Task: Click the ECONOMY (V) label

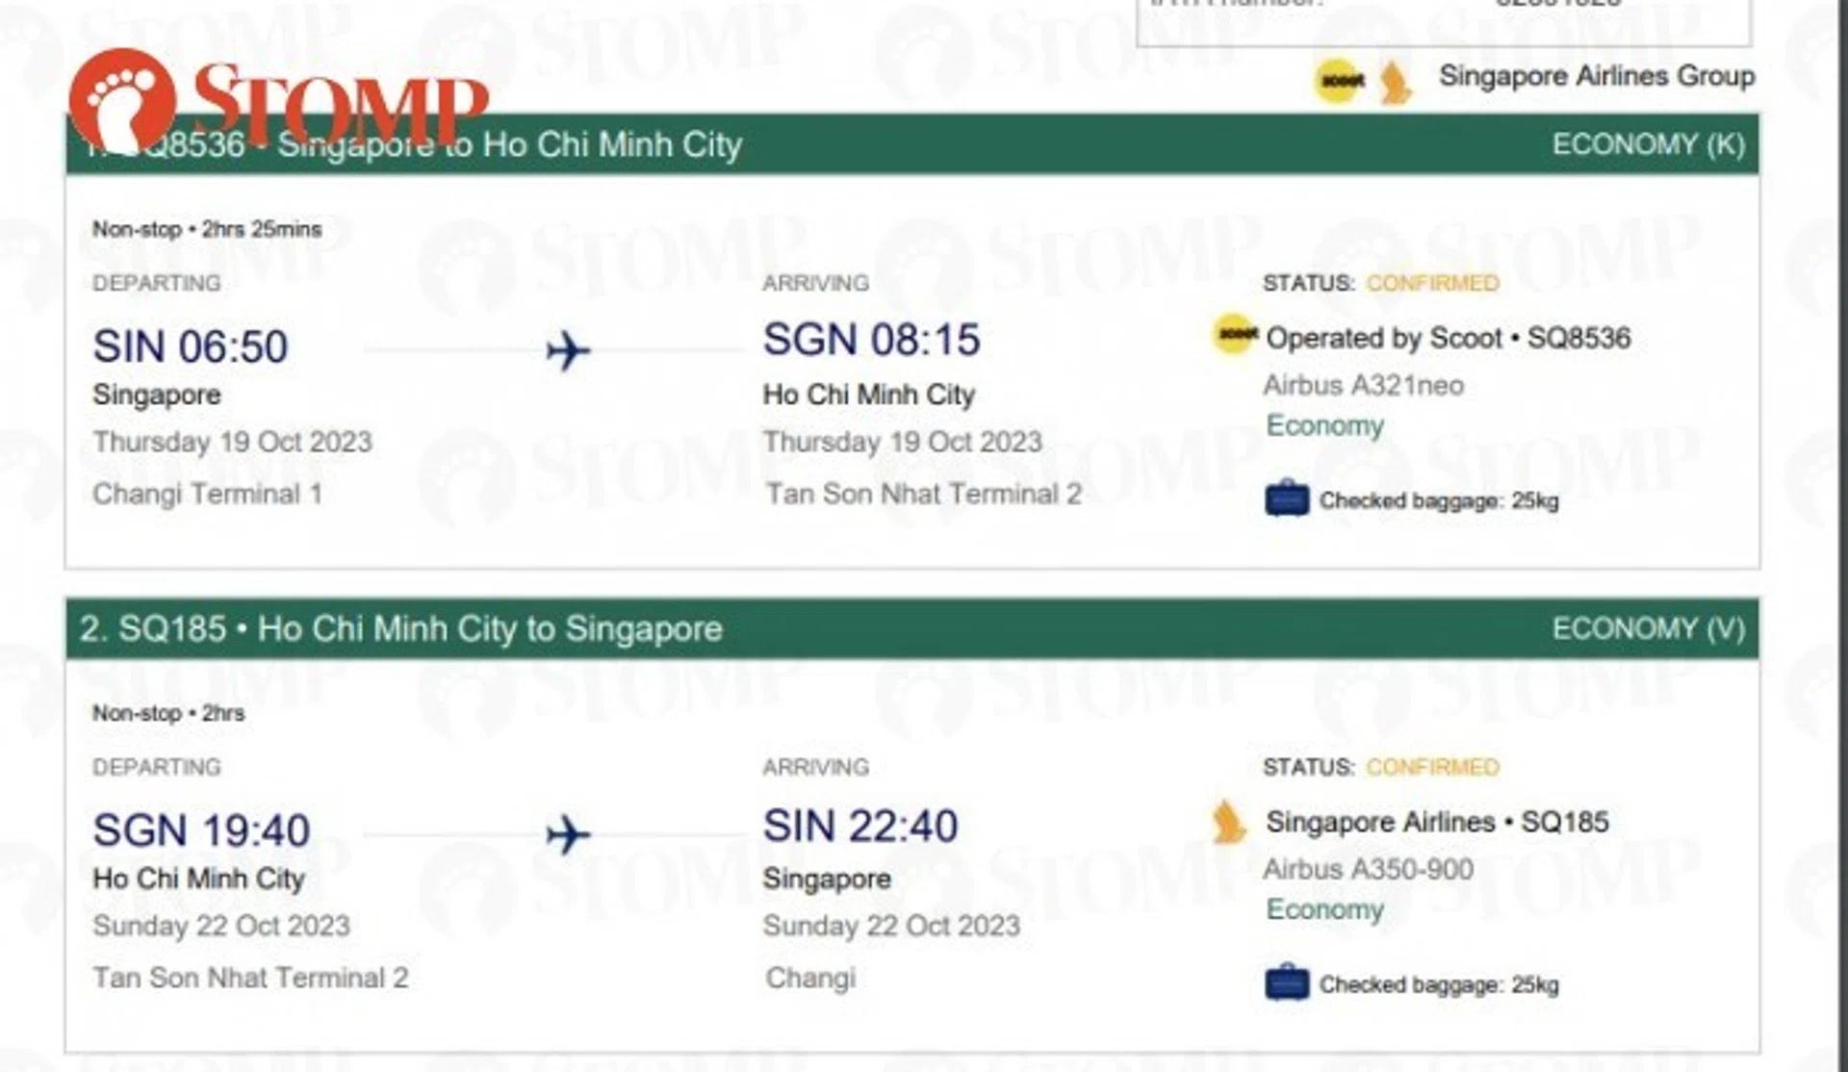Action: pyautogui.click(x=1648, y=628)
